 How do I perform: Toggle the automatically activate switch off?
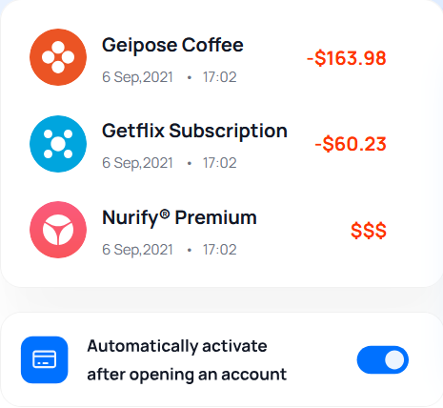pos(383,359)
